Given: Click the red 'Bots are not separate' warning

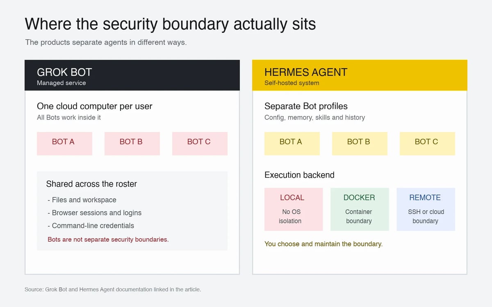Looking at the screenshot, I should 108,239.
